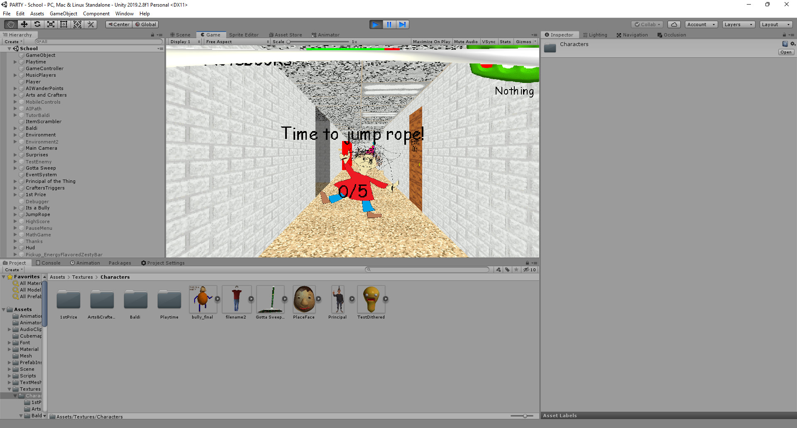Toggle Mute Audio in the Game view
This screenshot has width=797, height=428.
466,41
